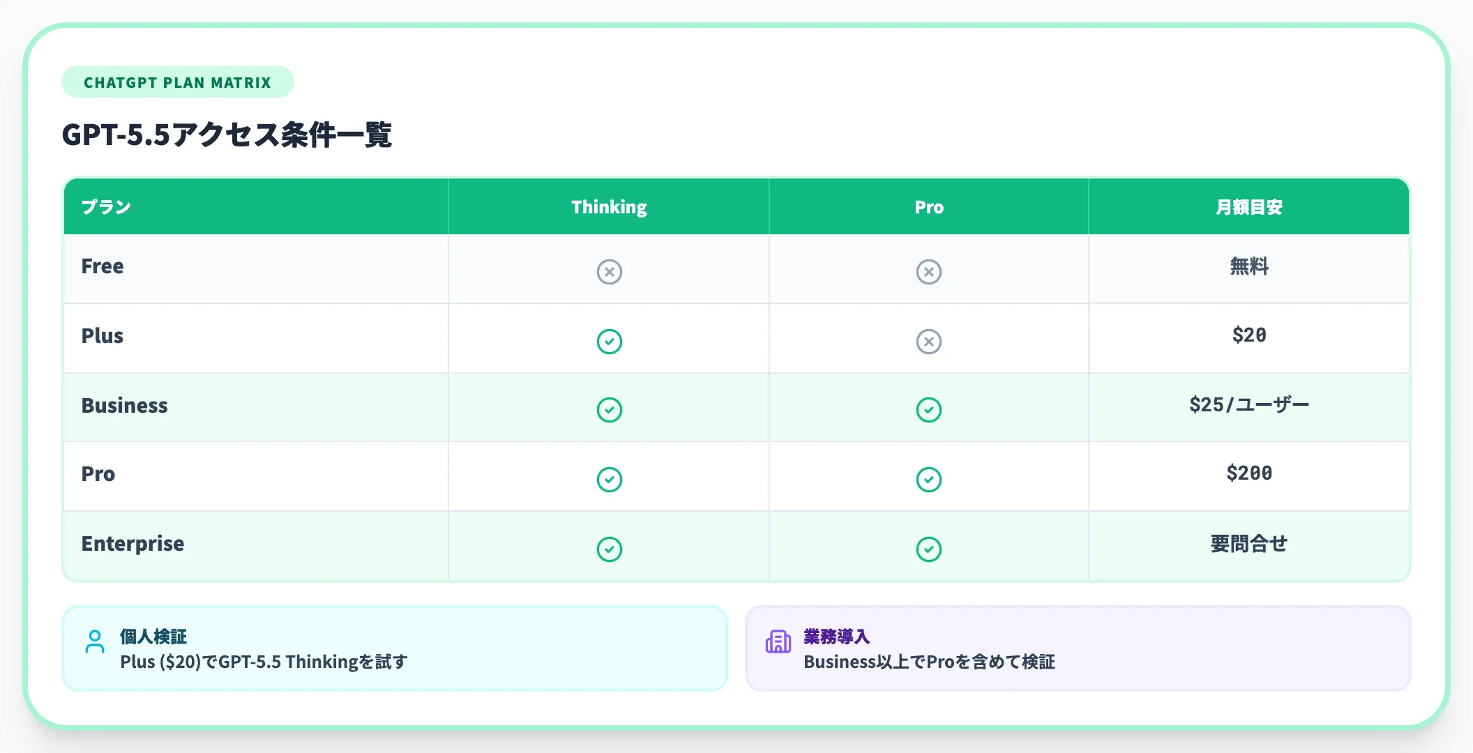Click the Business plan Pro checkmark icon

[x=928, y=409]
